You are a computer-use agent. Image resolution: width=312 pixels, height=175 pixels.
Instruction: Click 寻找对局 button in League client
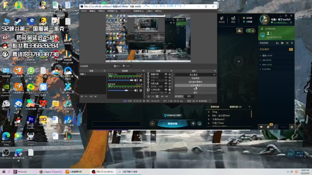(x=172, y=124)
